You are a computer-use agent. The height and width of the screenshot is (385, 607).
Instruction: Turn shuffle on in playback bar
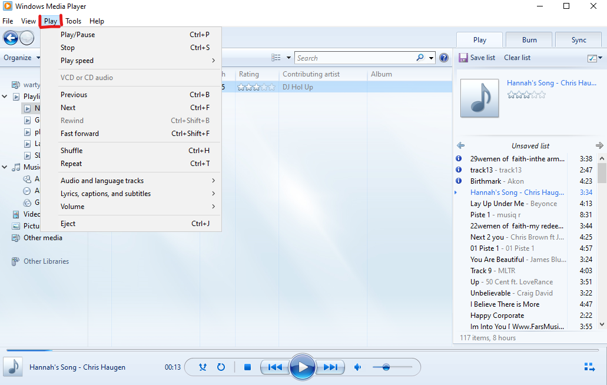point(203,367)
